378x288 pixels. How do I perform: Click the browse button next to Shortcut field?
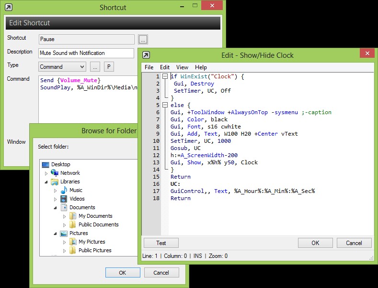coord(143,39)
